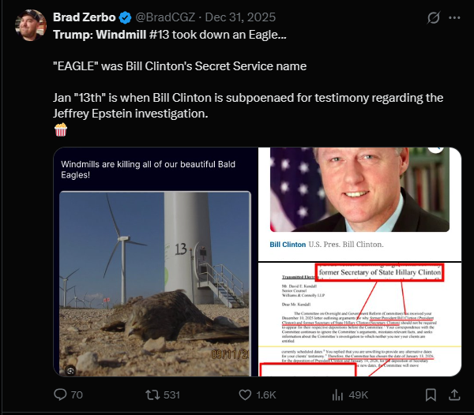Viewport: 474px width, 415px height.
Task: View post analytics showing 49K views
Action: coord(338,394)
